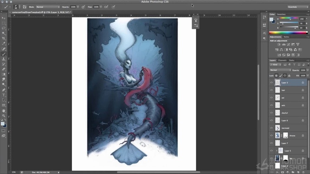Image resolution: width=310 pixels, height=174 pixels.
Task: Open the Brush panel toggle icon
Action: tap(25, 7)
